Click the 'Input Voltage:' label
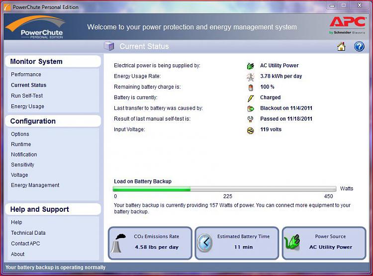 [129, 130]
